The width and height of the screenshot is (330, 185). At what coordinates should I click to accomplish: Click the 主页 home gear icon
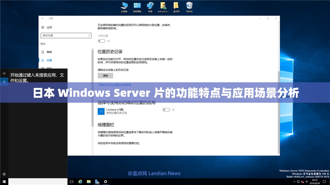43,27
